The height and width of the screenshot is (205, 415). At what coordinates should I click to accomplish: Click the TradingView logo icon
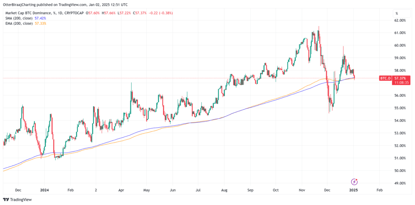(x=6, y=199)
